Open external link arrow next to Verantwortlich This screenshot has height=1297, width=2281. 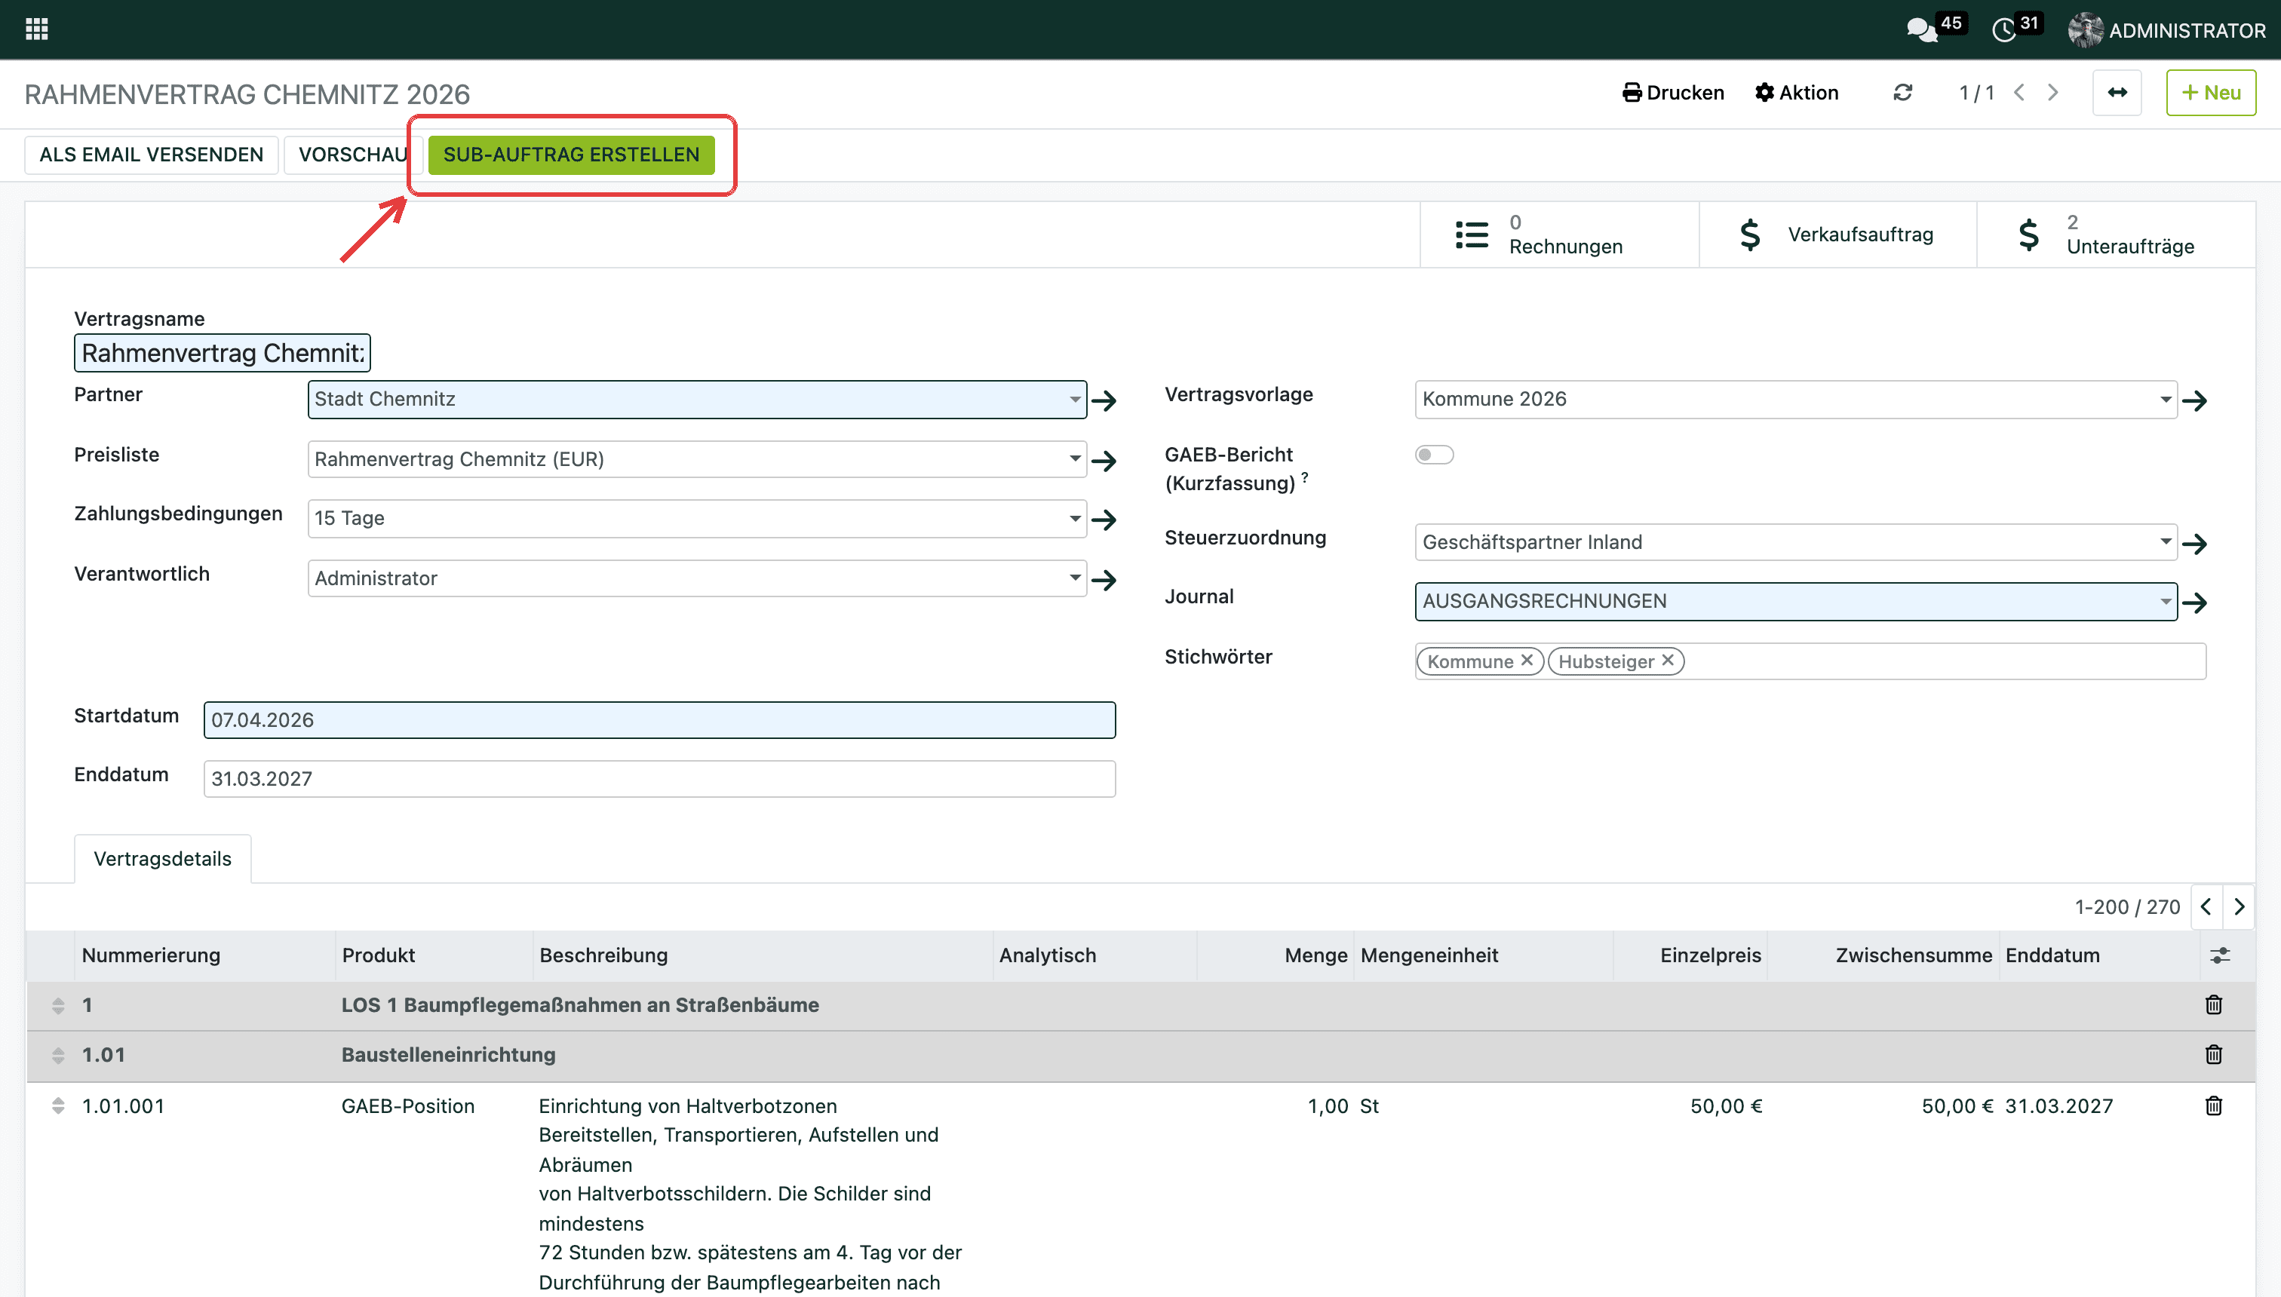pyautogui.click(x=1104, y=580)
